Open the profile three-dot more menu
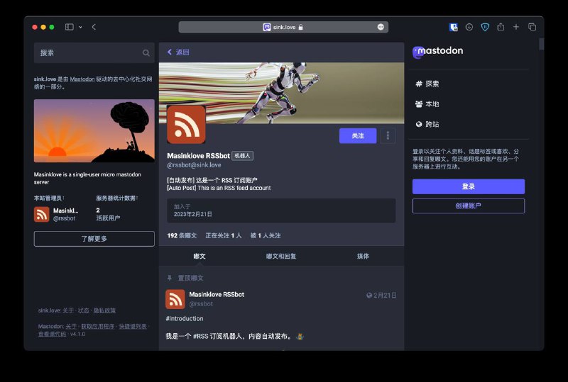The height and width of the screenshot is (382, 568). tap(388, 135)
